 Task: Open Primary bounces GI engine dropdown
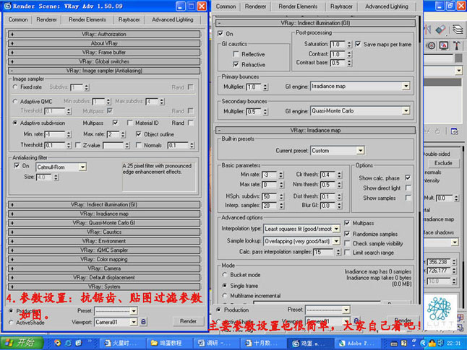click(406, 86)
